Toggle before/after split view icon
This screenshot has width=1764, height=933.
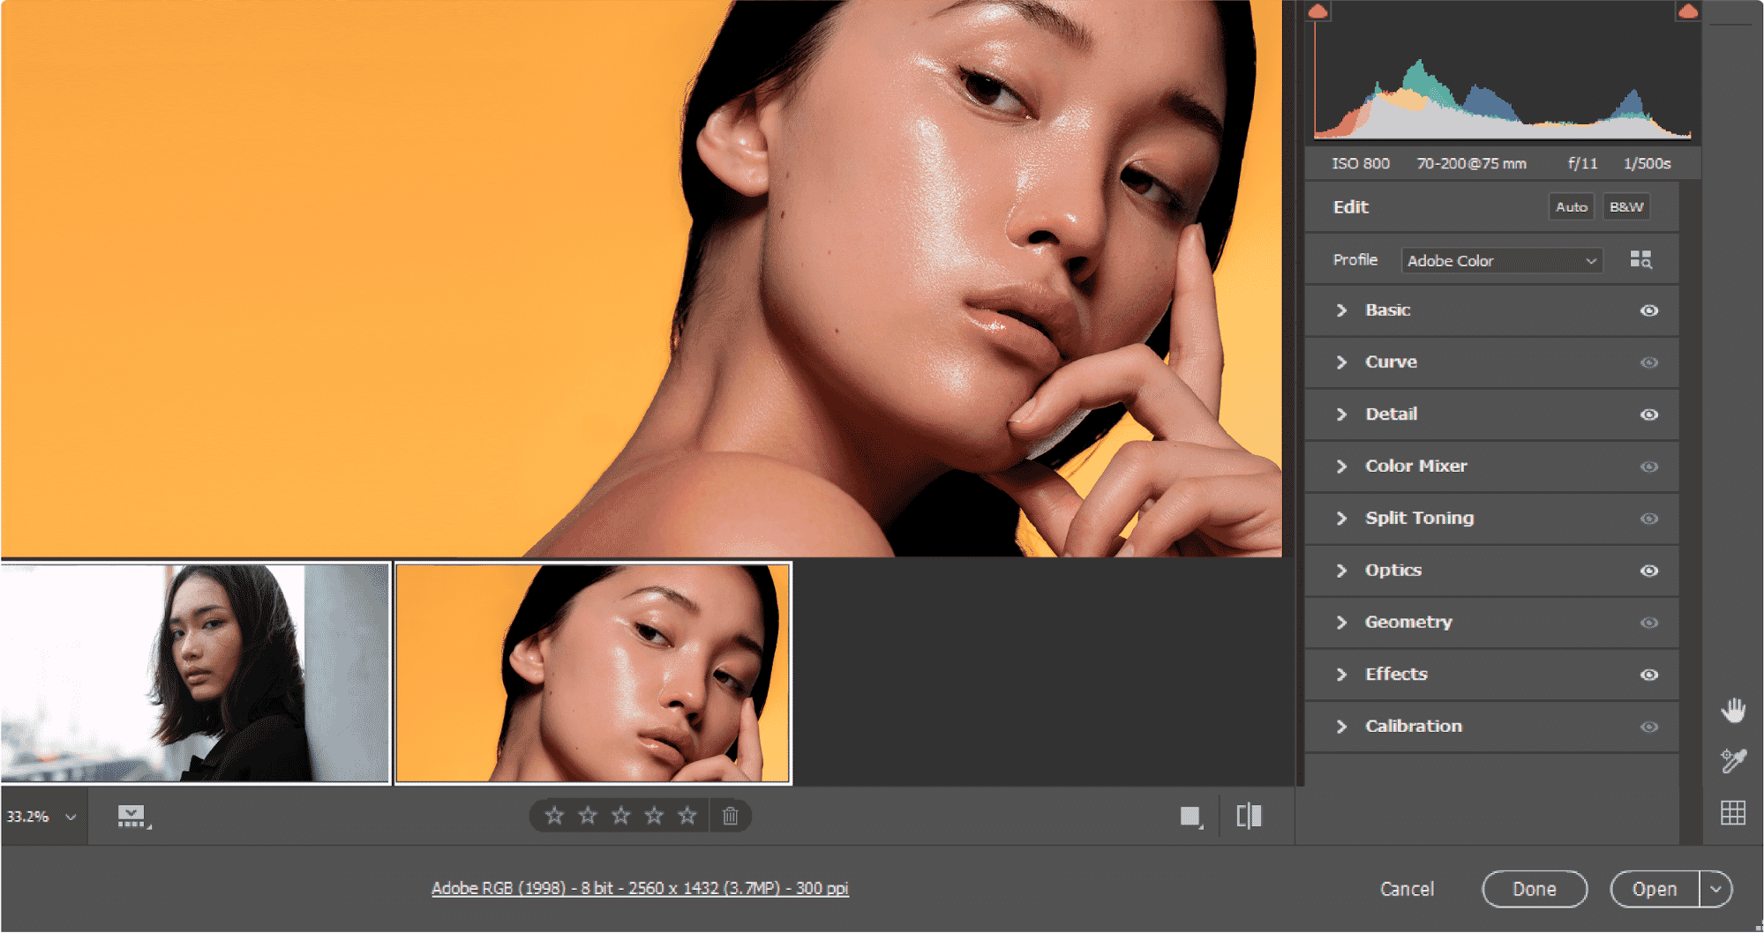click(1249, 816)
